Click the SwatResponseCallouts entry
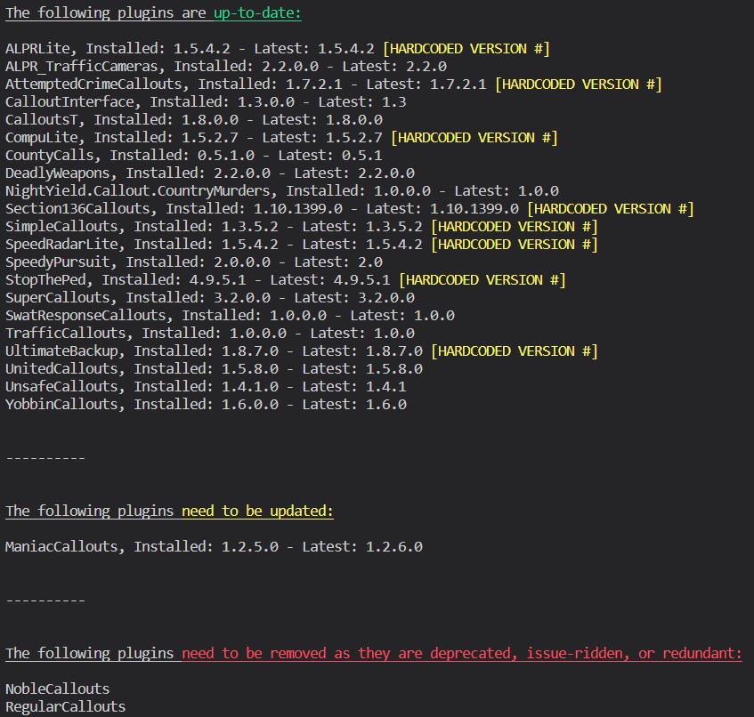Viewport: 754px width, 717px height. coord(230,315)
